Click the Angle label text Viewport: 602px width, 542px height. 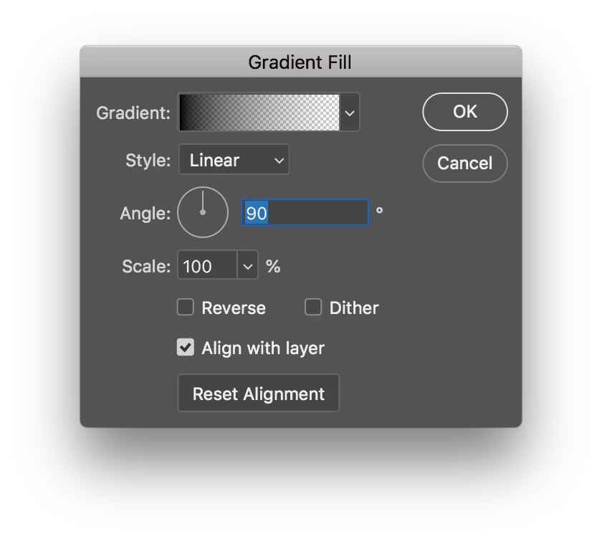(145, 213)
